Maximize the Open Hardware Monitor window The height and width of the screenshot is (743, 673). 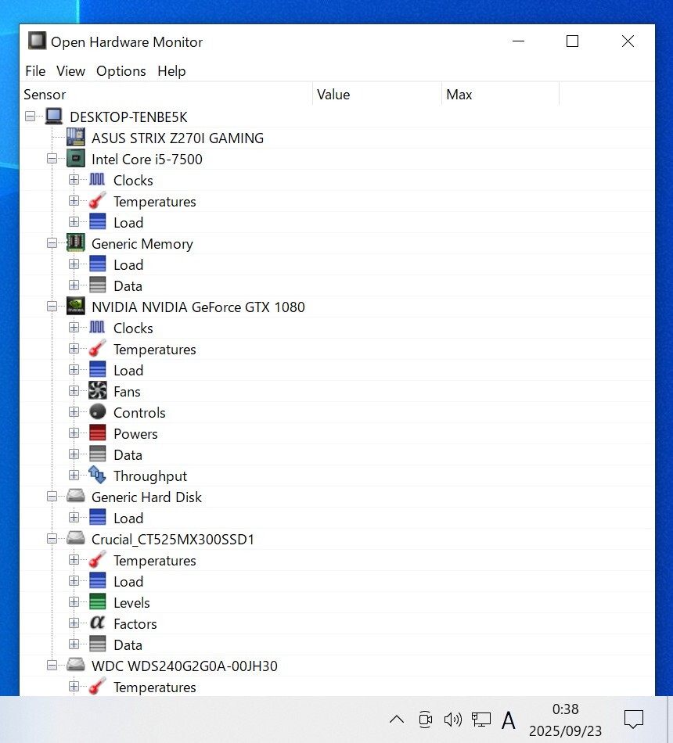pyautogui.click(x=573, y=41)
